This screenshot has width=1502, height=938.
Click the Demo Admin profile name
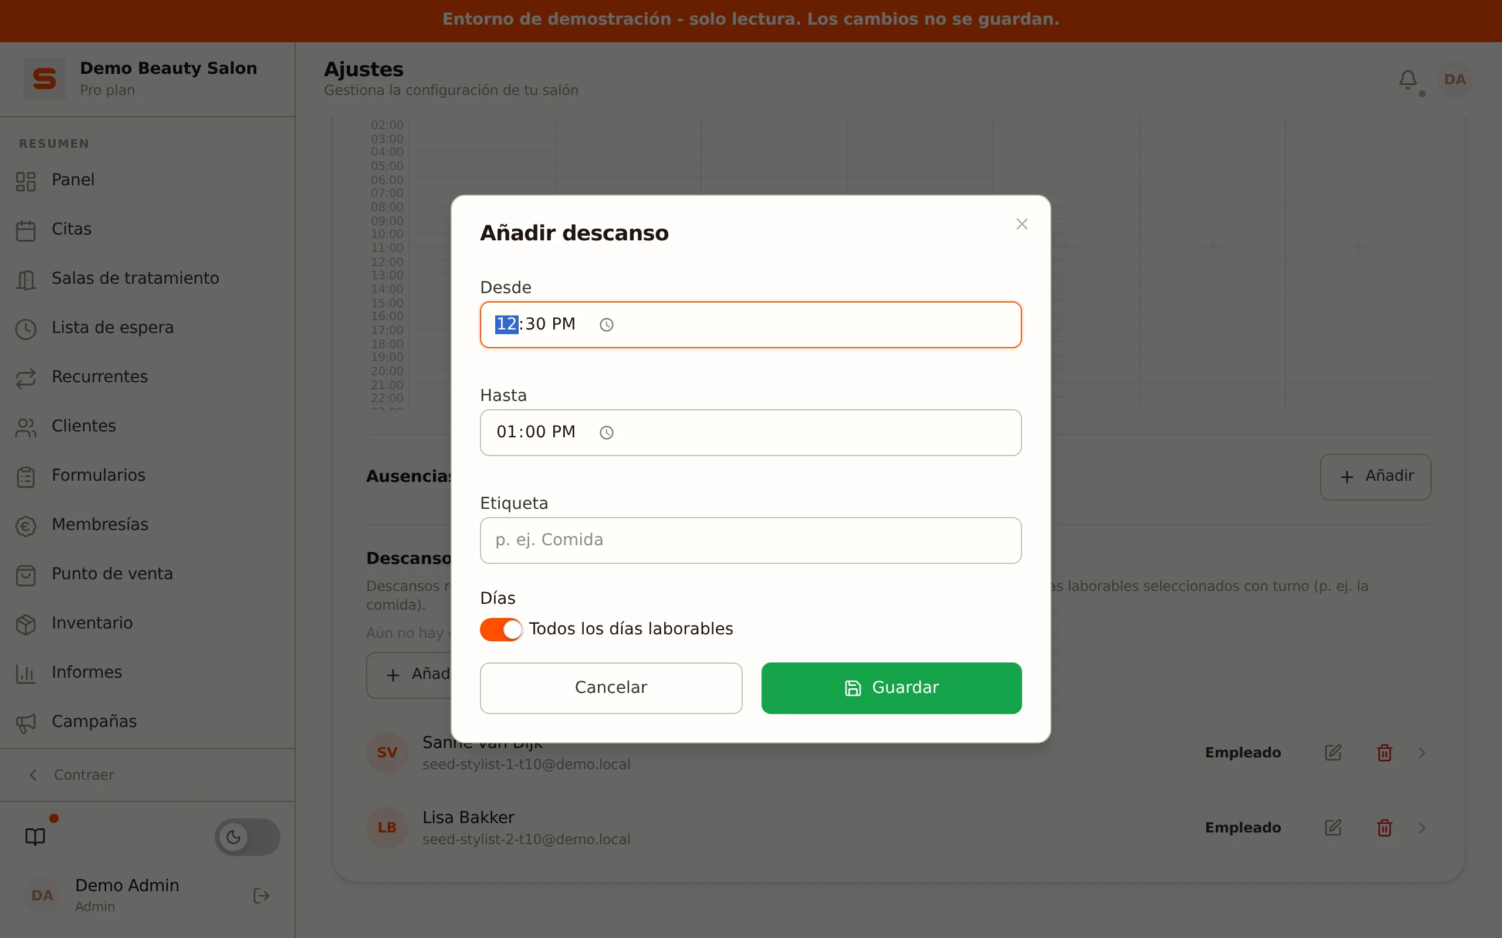127,885
